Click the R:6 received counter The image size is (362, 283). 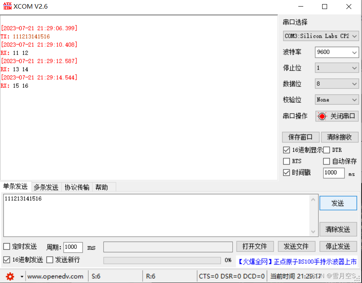pos(151,276)
